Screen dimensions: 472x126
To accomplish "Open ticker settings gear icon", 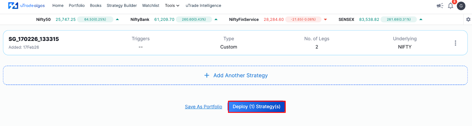I will point(468,19).
